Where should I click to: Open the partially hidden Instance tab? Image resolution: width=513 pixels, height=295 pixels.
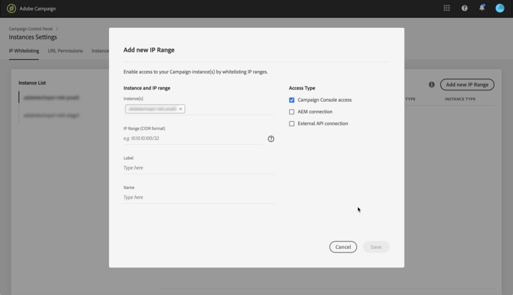tap(100, 51)
